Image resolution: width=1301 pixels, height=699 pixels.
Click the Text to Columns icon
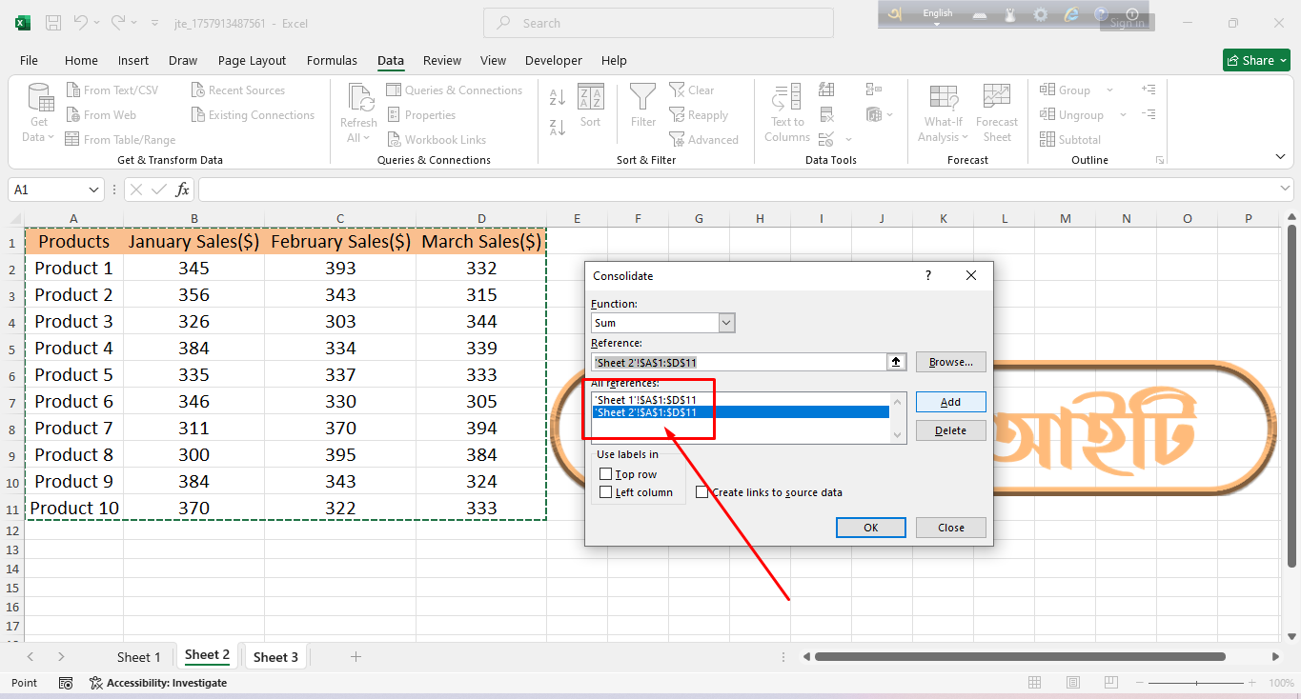point(786,98)
